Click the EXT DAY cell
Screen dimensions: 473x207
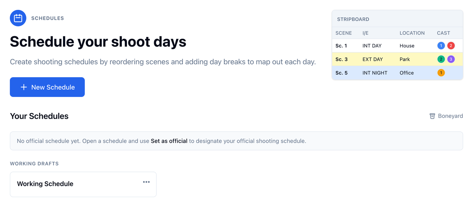372,59
